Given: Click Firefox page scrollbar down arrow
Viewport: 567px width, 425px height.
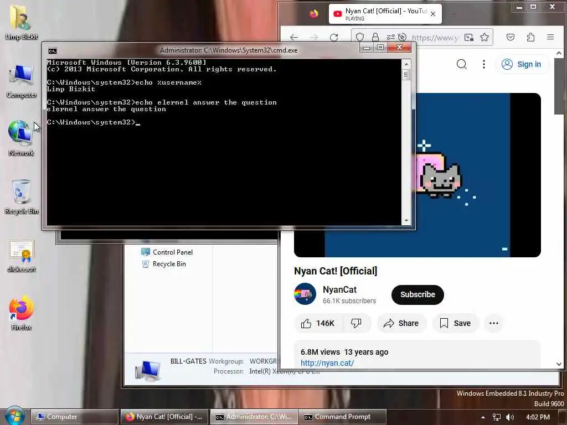Looking at the screenshot, I should tap(559, 364).
